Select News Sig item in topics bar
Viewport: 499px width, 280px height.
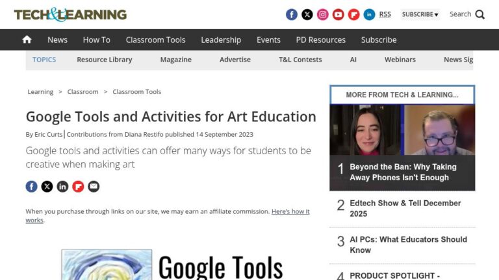coord(458,60)
